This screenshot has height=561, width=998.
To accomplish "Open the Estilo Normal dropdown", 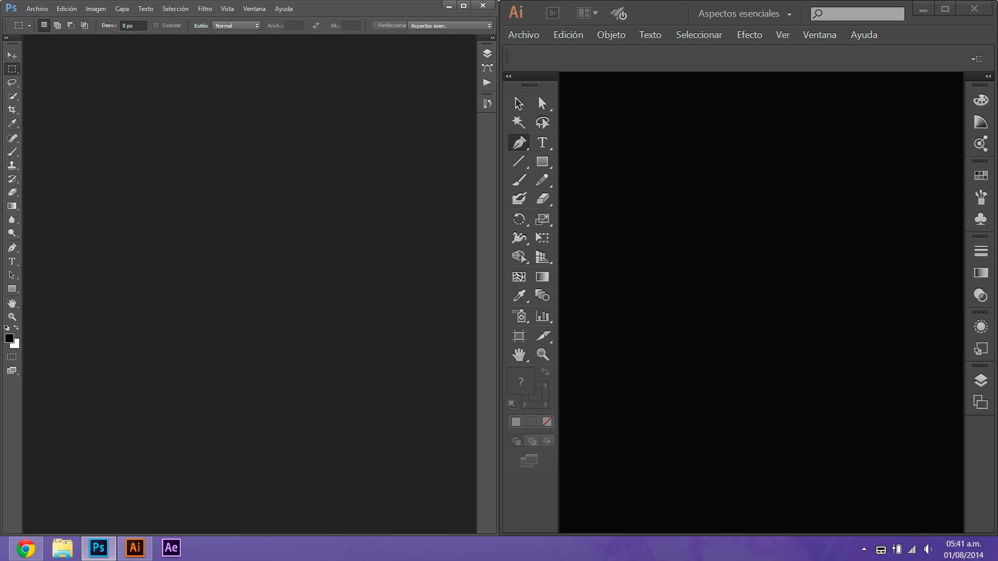I will 236,25.
